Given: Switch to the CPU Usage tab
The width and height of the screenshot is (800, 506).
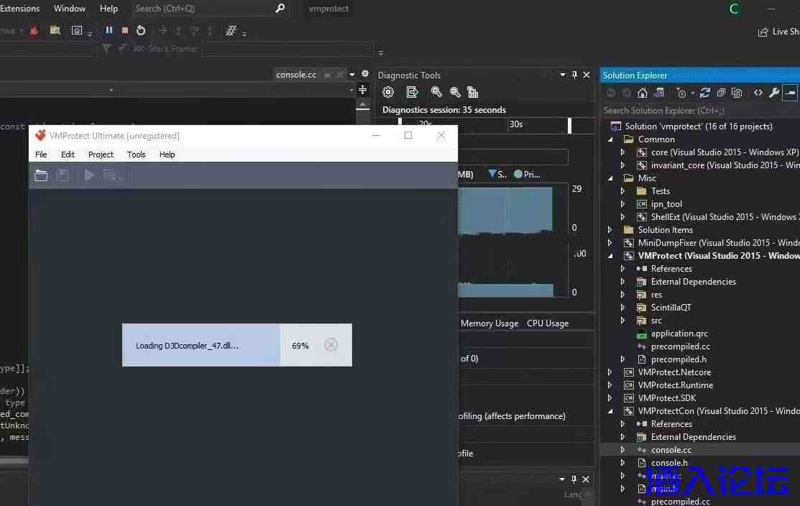Looking at the screenshot, I should 547,323.
